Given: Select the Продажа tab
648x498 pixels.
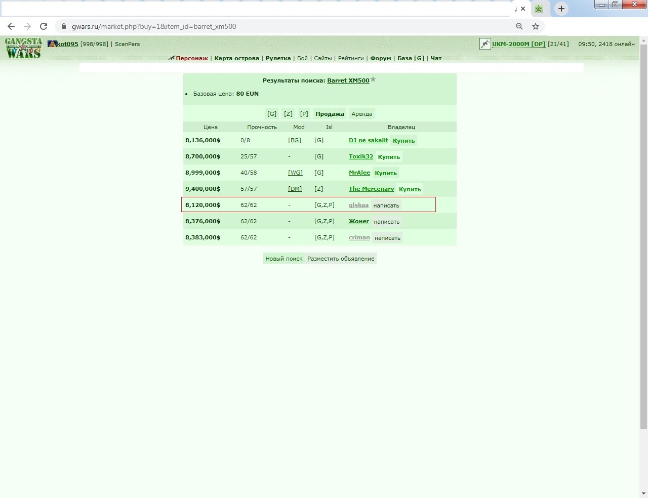Looking at the screenshot, I should coord(330,114).
